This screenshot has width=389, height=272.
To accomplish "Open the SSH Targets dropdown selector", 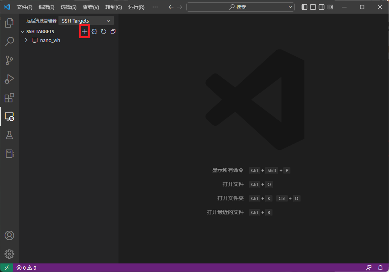I will tap(86, 21).
